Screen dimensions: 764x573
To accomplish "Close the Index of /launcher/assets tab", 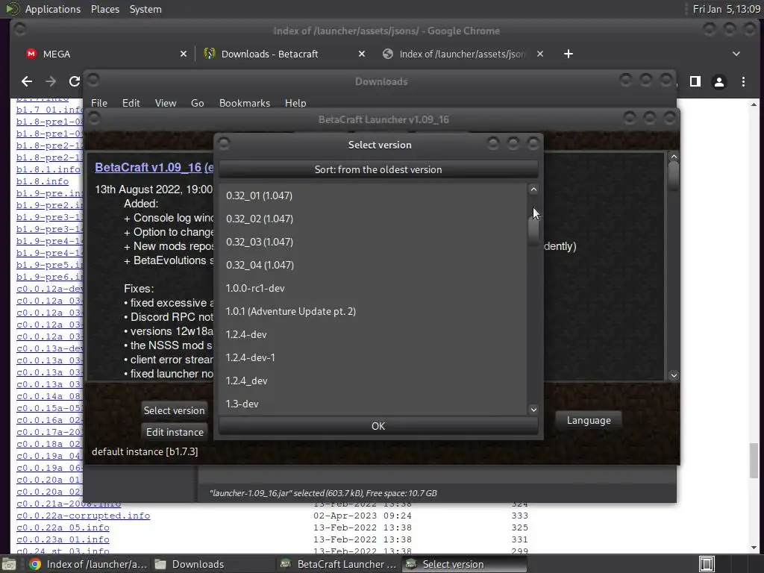I will 540,54.
